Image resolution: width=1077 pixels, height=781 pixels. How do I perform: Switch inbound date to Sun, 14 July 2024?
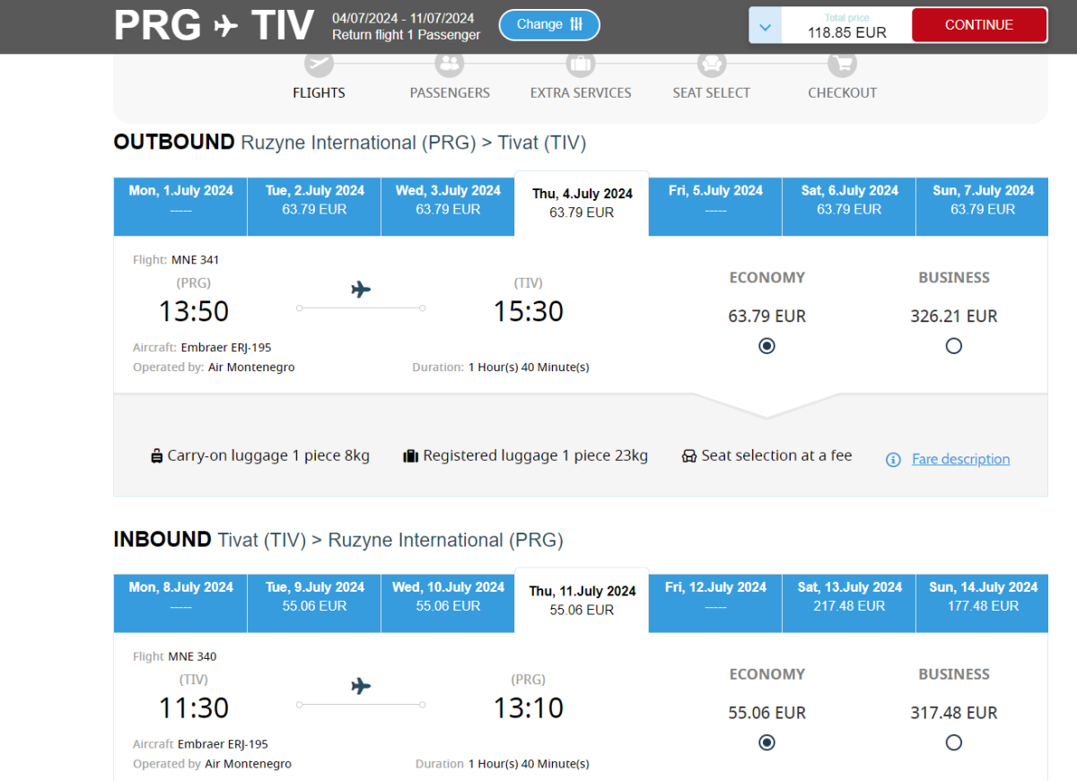click(x=982, y=596)
